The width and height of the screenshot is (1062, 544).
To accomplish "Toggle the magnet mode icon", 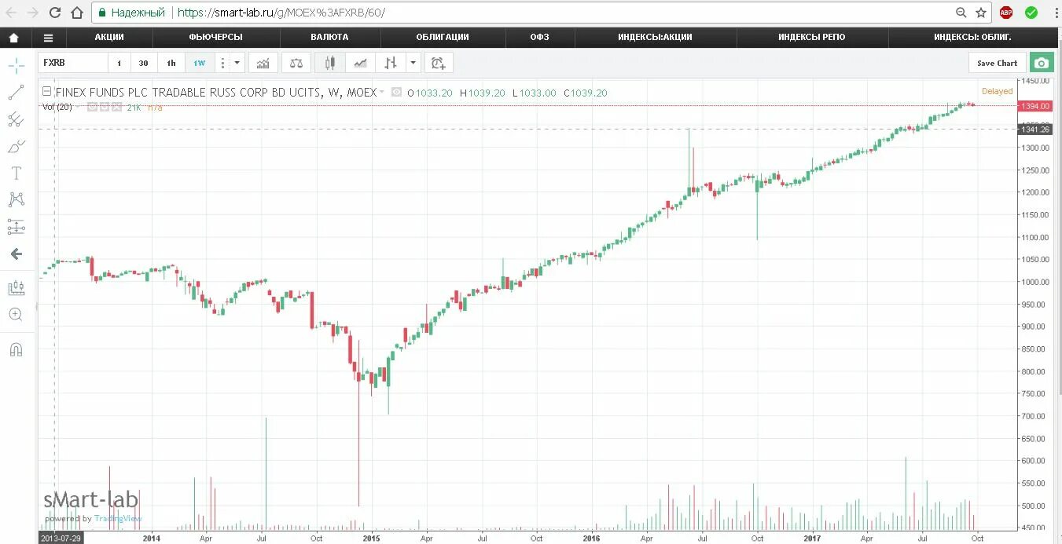I will 16,349.
